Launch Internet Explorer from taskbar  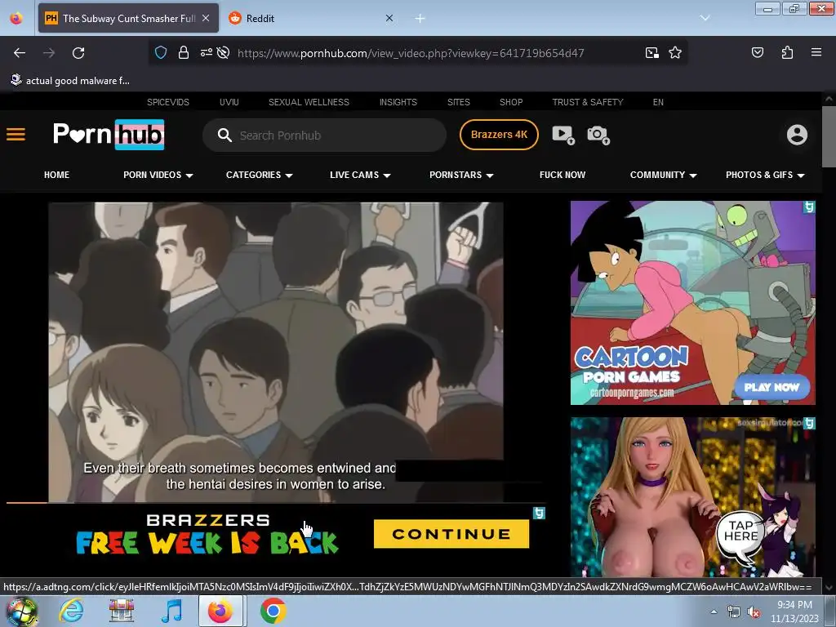click(71, 611)
